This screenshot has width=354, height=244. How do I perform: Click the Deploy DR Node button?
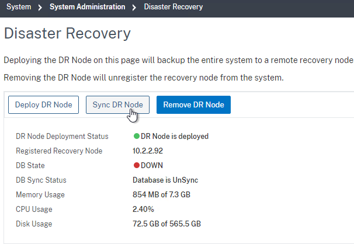(44, 104)
